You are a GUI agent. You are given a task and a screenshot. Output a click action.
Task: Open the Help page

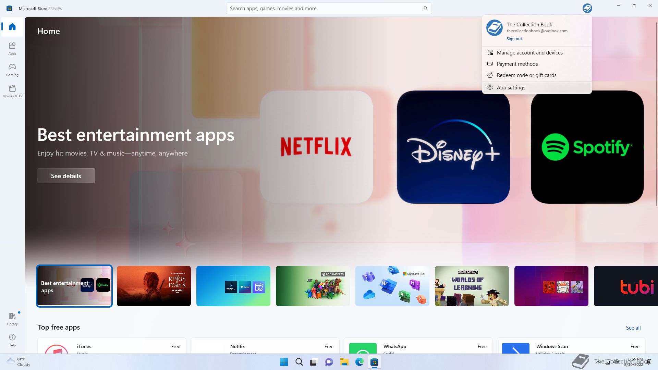click(12, 340)
